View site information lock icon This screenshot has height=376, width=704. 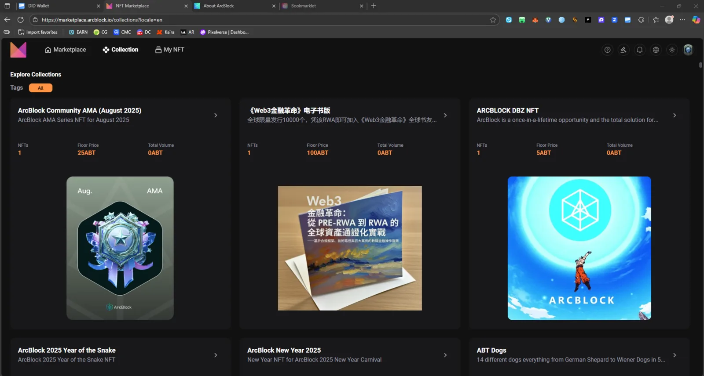(x=36, y=20)
